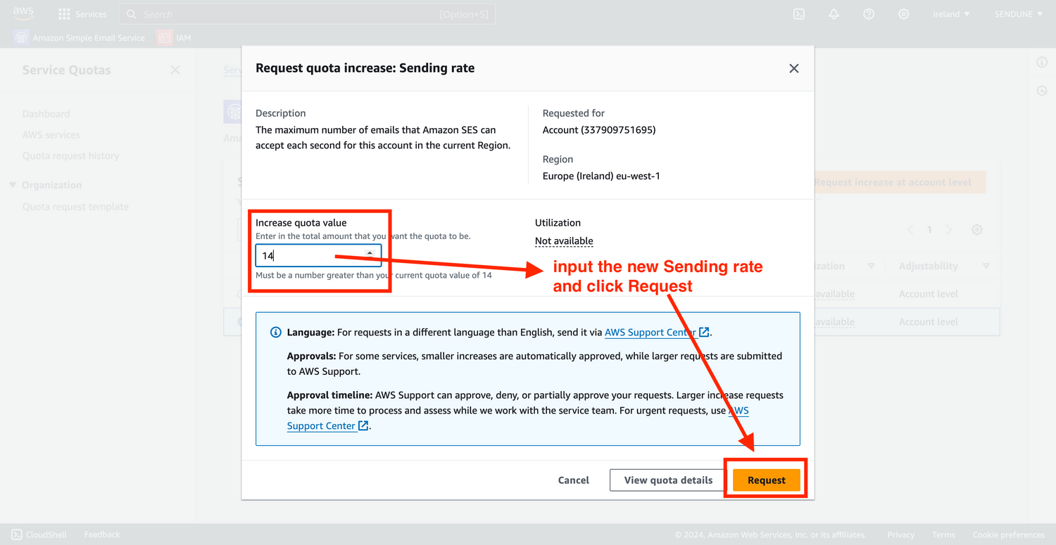Click the AWS logo home icon
Viewport: 1056px width, 545px height.
[23, 14]
